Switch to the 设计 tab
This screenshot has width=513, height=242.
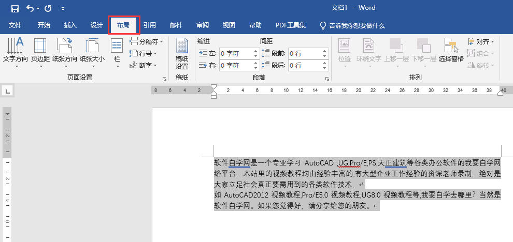point(97,25)
